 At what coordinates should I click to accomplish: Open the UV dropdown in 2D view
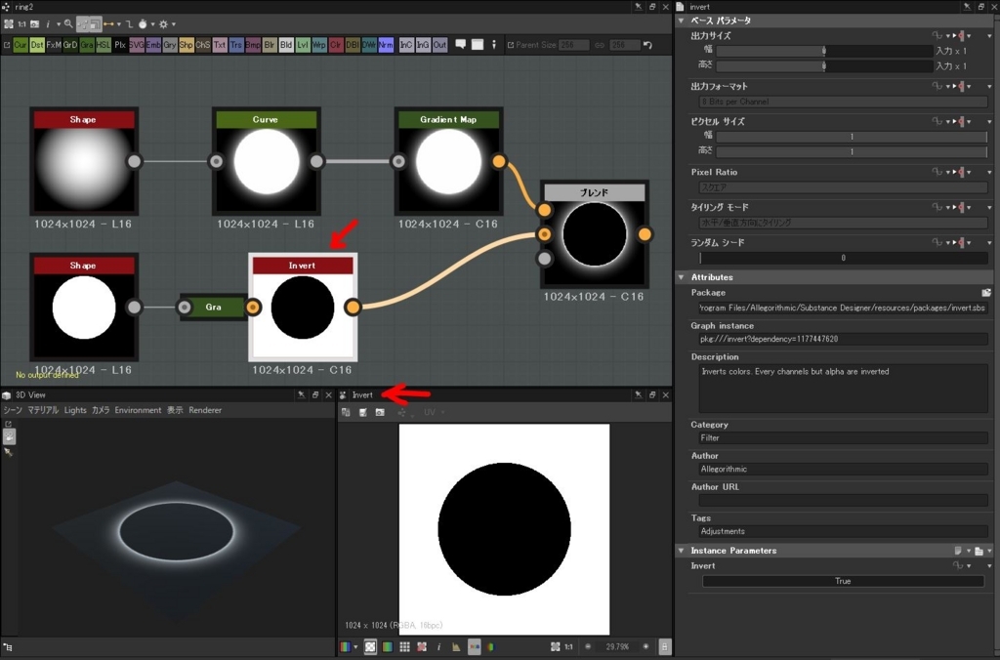click(433, 413)
